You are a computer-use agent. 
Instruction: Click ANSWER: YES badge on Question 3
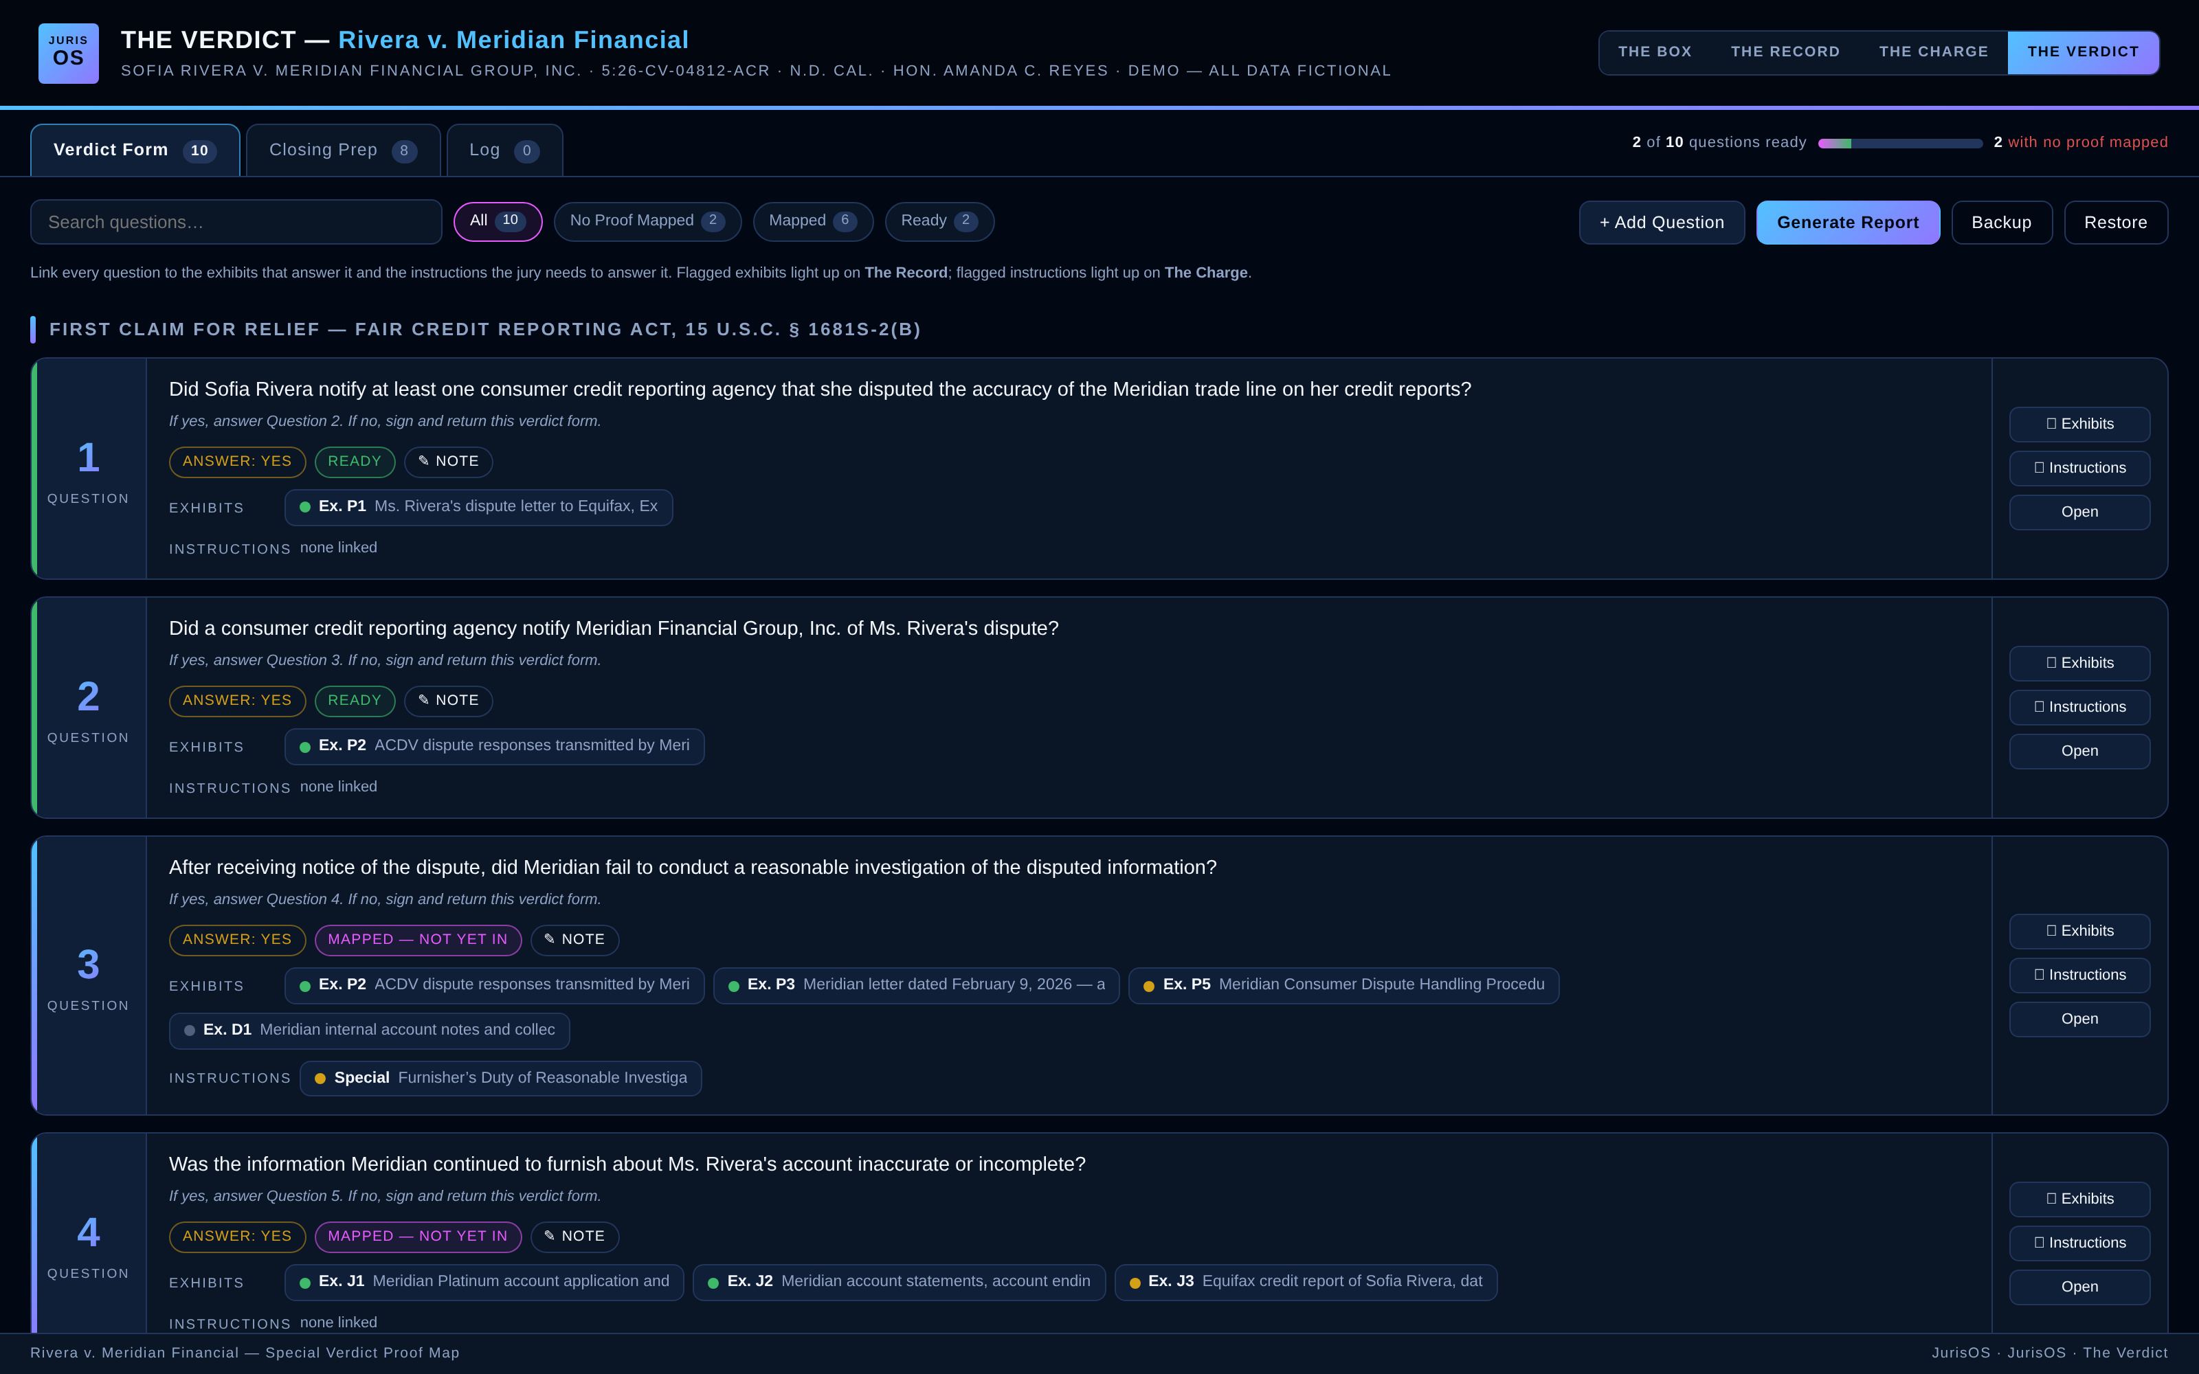pyautogui.click(x=237, y=940)
